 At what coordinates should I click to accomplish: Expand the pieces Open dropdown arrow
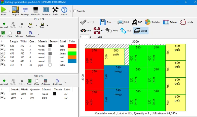point(36,25)
